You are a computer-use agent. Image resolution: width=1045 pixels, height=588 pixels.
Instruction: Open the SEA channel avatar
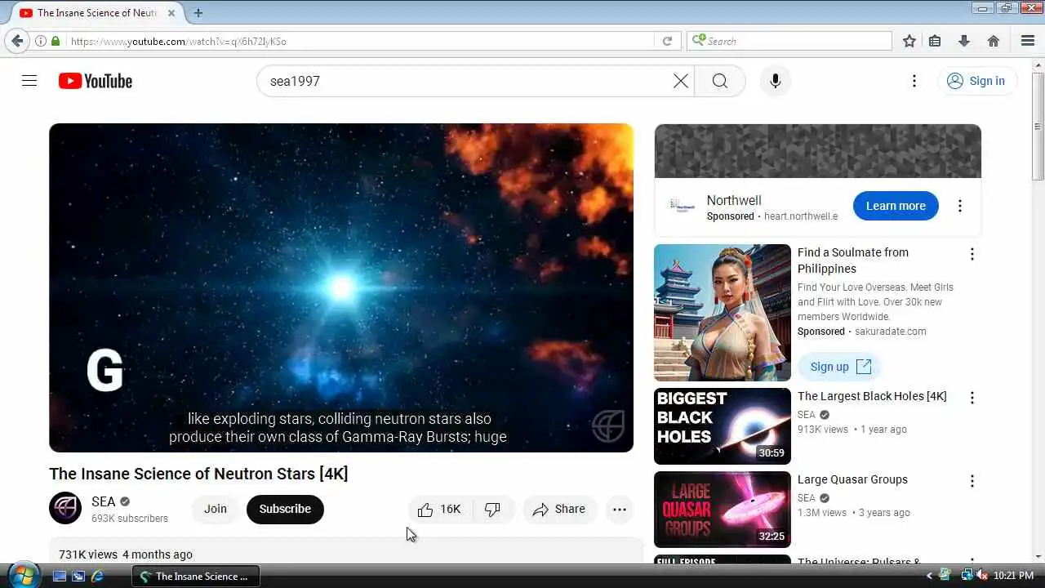(65, 508)
